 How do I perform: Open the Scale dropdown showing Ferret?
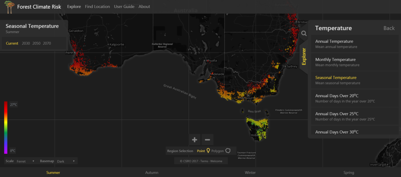[x=26, y=161]
